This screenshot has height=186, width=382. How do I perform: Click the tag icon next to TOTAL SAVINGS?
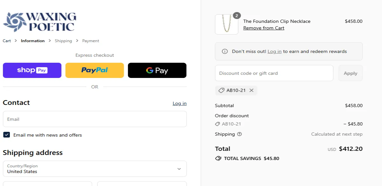[x=218, y=158]
